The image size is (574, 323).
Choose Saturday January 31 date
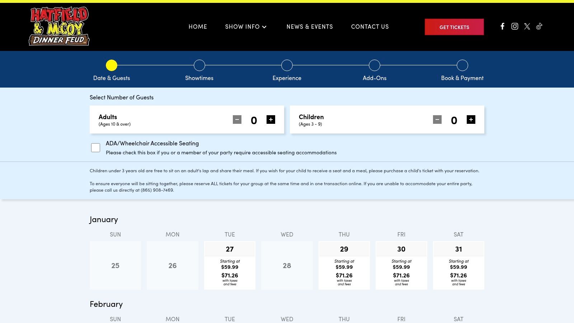tap(458, 265)
